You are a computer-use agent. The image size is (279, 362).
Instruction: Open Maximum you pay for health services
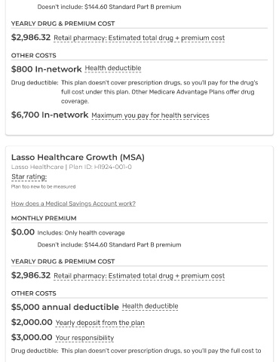click(x=150, y=115)
